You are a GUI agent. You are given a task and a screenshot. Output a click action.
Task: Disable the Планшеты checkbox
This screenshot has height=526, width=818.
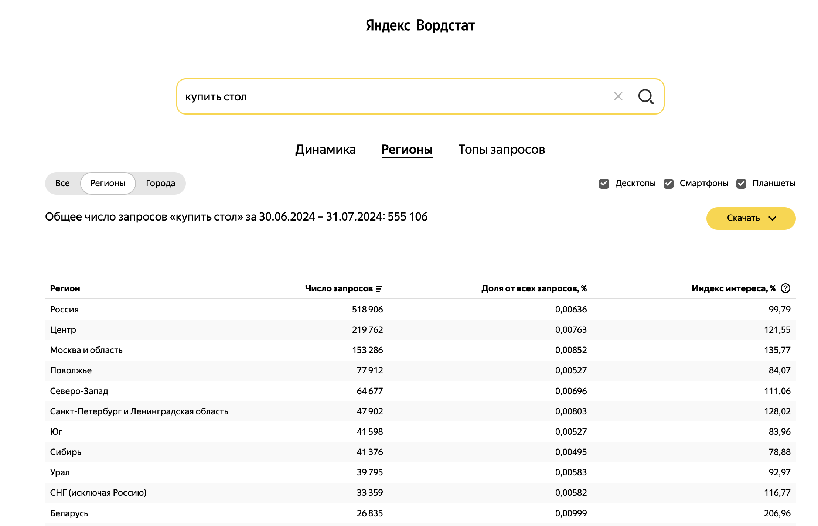pos(741,184)
